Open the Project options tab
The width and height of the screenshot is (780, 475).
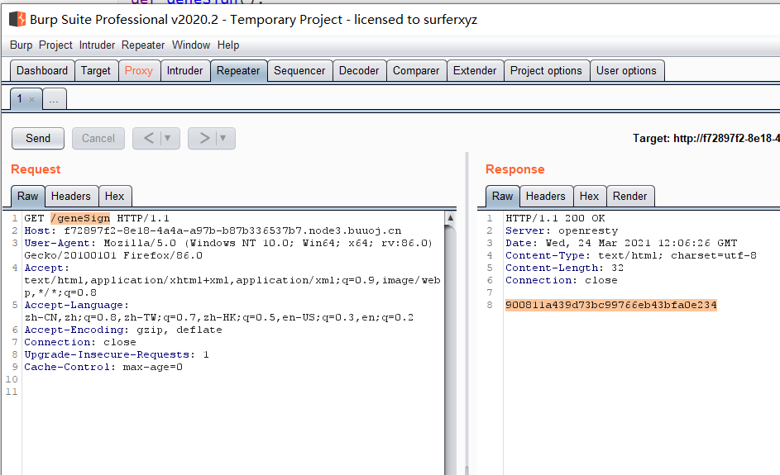coord(546,70)
